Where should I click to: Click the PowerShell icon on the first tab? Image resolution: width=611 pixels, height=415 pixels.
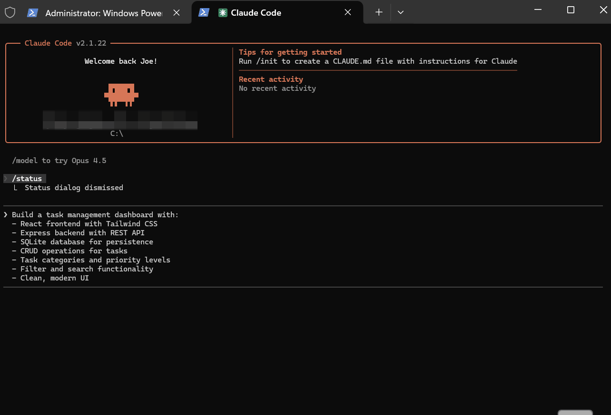click(33, 13)
